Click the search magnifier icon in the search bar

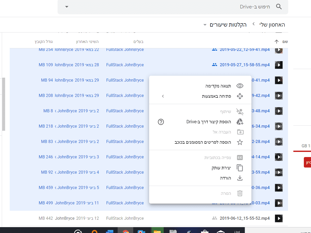[x=279, y=7]
